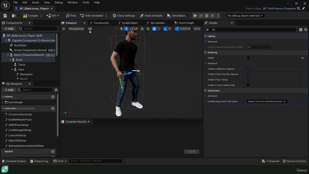Screen dimensions: 309x174
Task: Open My Blueprint settings gear
Action: [x=56, y=90]
